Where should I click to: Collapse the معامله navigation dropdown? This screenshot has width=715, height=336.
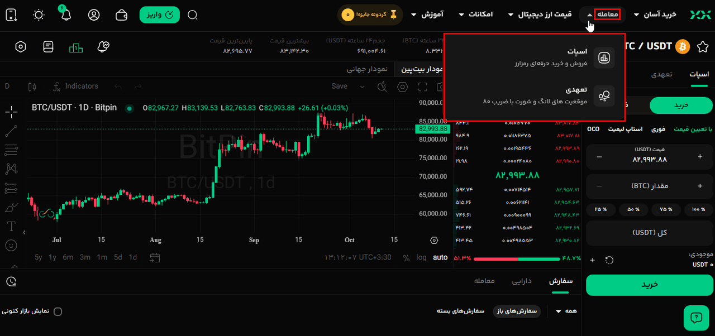(602, 15)
